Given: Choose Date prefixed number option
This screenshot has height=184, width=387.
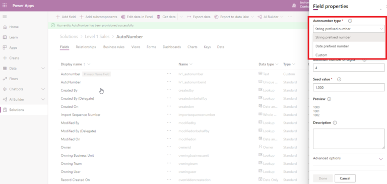Looking at the screenshot, I should (349, 46).
